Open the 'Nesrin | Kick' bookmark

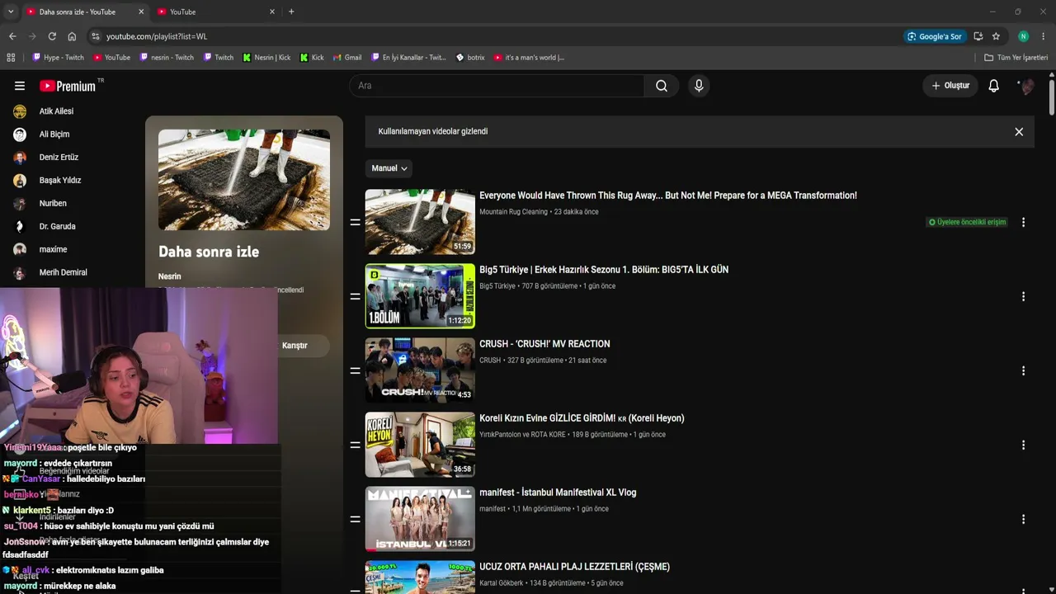click(266, 58)
